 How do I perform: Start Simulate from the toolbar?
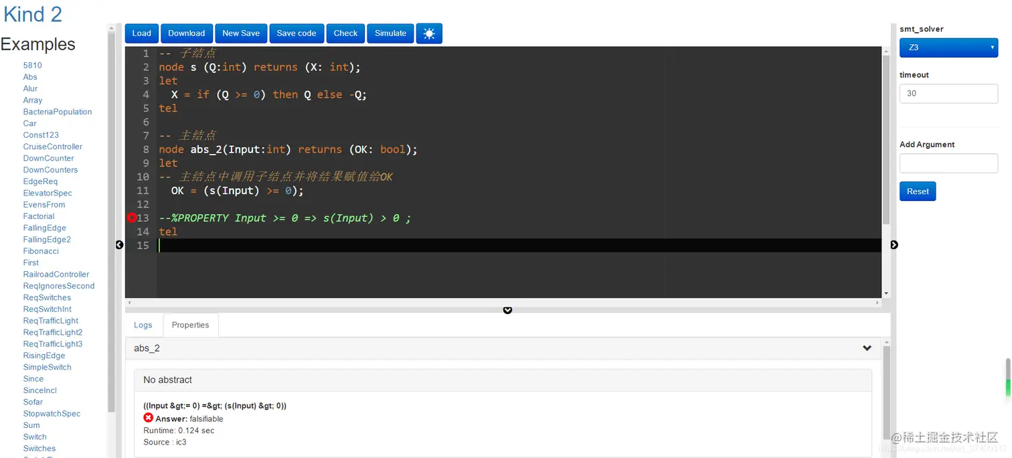point(391,33)
